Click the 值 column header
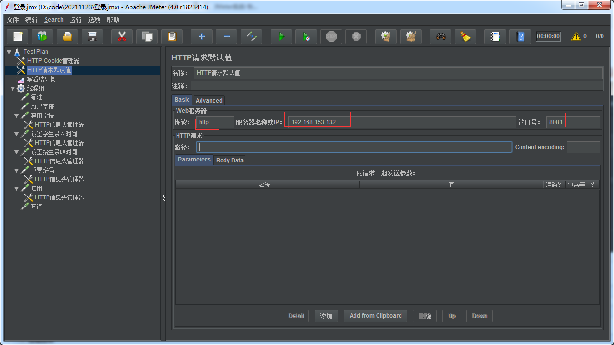This screenshot has height=345, width=614. pyautogui.click(x=451, y=184)
